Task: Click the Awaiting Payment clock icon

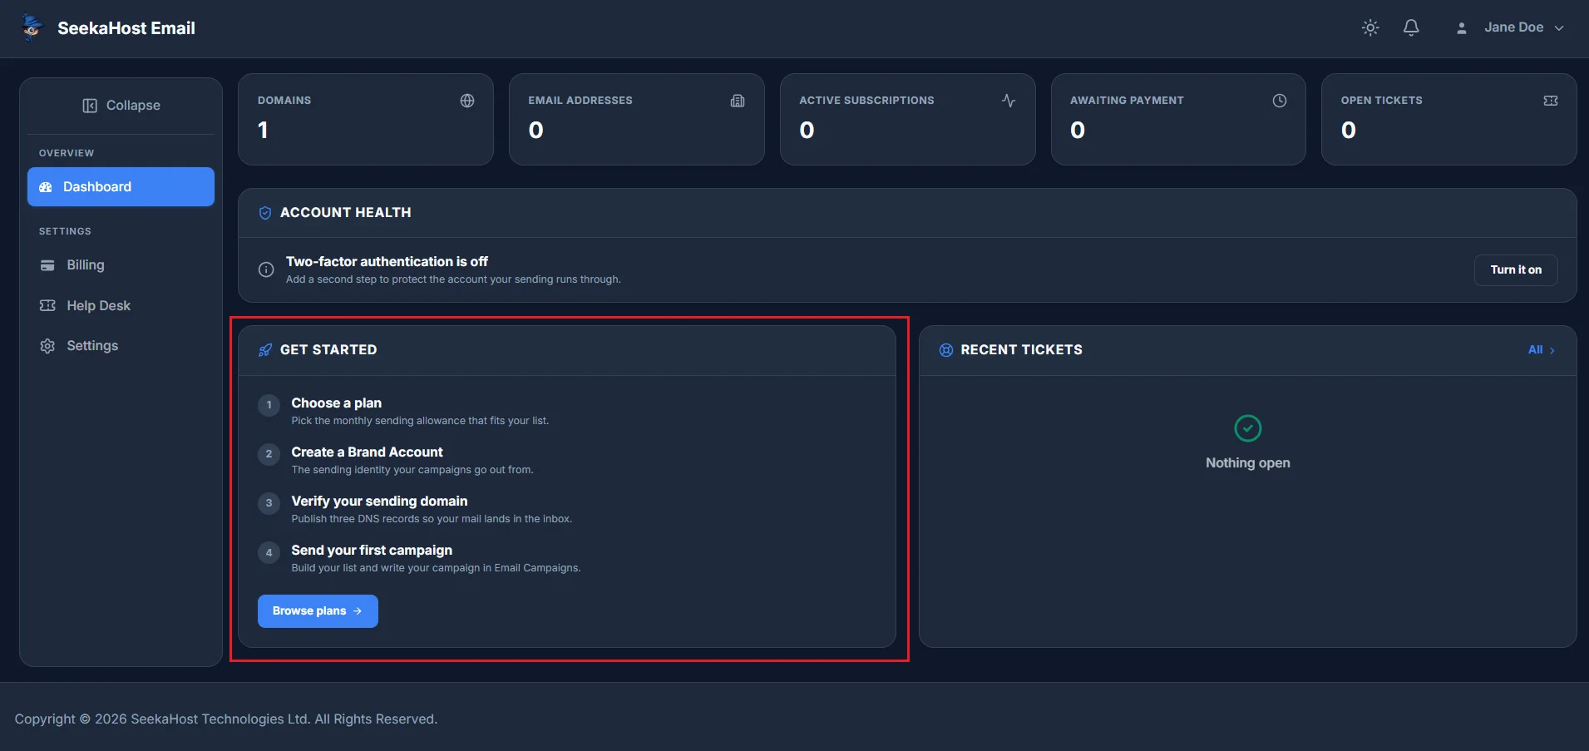Action: (x=1280, y=101)
